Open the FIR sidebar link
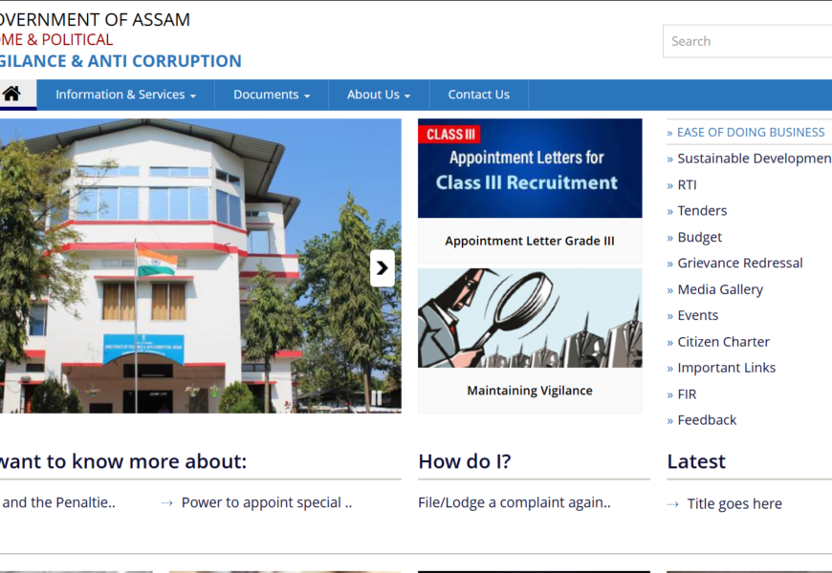The image size is (832, 573). 687,394
